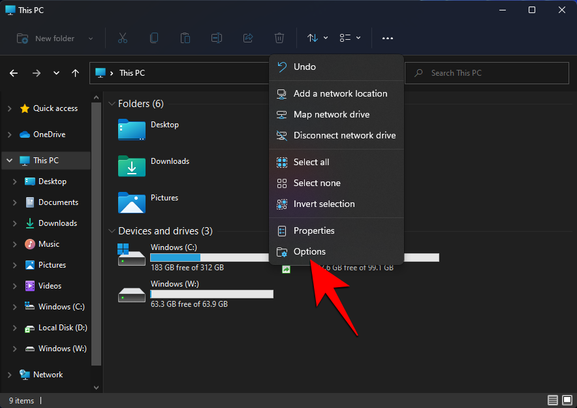Click the Rename icon in the toolbar
Screen dimensions: 577x408
click(217, 38)
